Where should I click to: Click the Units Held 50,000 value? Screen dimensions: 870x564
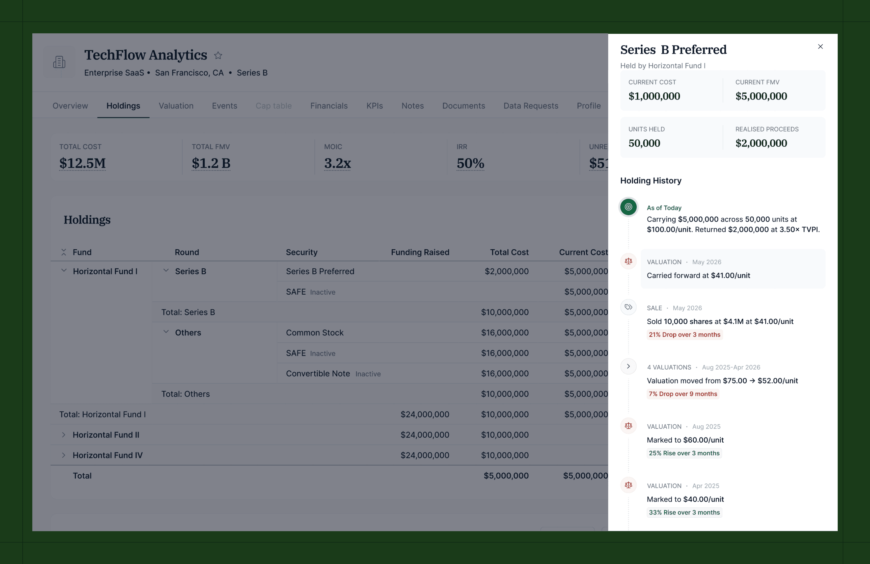coord(644,143)
